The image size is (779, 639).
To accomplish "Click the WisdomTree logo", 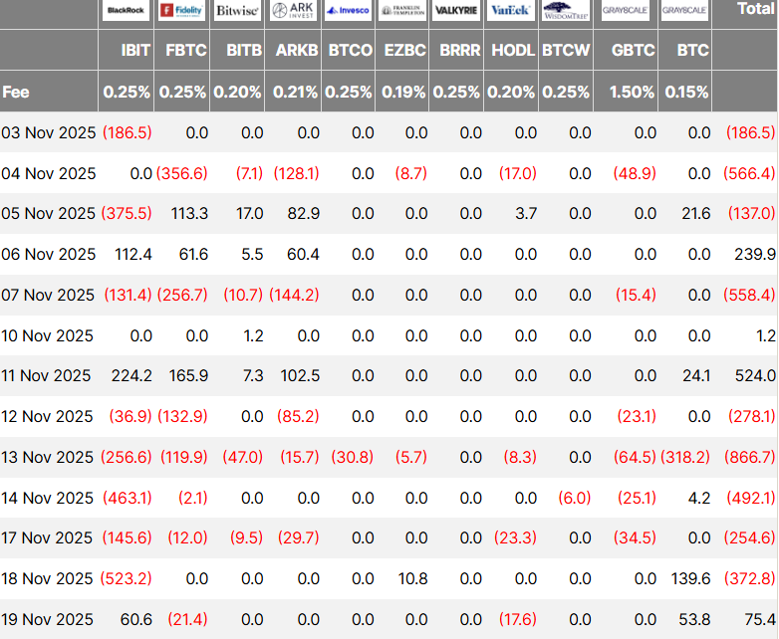I will [x=566, y=11].
